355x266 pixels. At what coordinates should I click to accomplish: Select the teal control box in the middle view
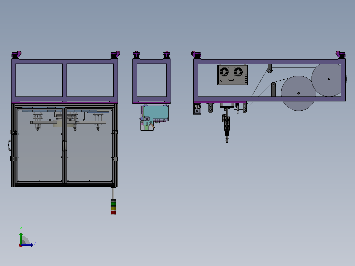pyautogui.click(x=156, y=113)
